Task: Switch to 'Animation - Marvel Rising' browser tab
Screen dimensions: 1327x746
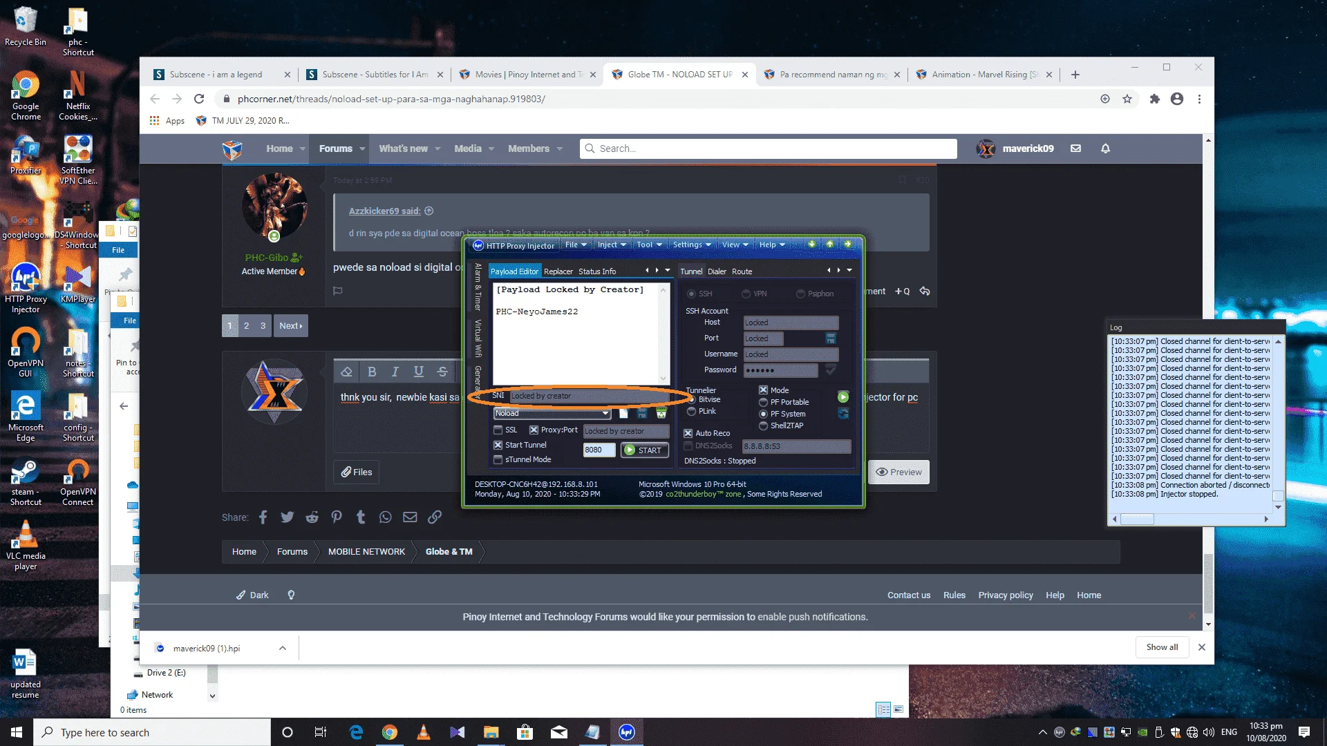Action: [x=984, y=75]
